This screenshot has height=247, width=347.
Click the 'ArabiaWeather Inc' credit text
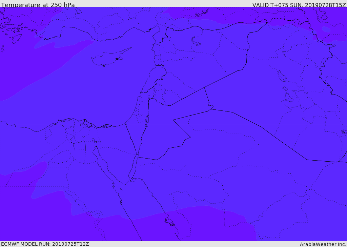pyautogui.click(x=322, y=244)
